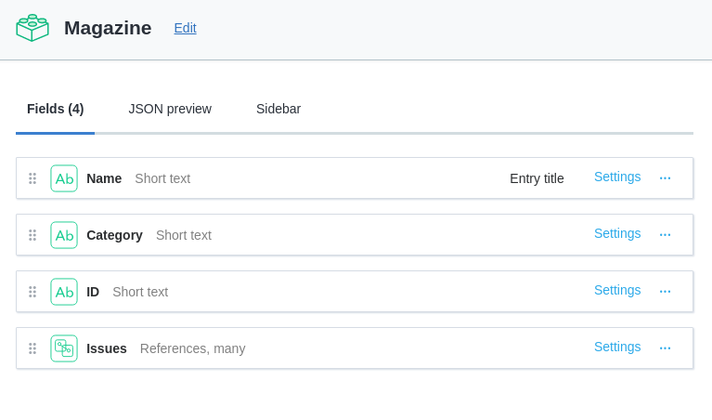Image resolution: width=712 pixels, height=420 pixels.
Task: Click the Issues field drag handle
Action: [x=32, y=348]
